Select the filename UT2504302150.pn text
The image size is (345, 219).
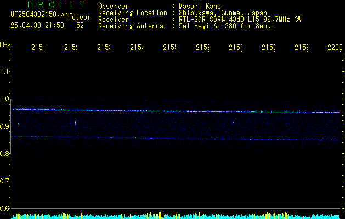point(39,15)
